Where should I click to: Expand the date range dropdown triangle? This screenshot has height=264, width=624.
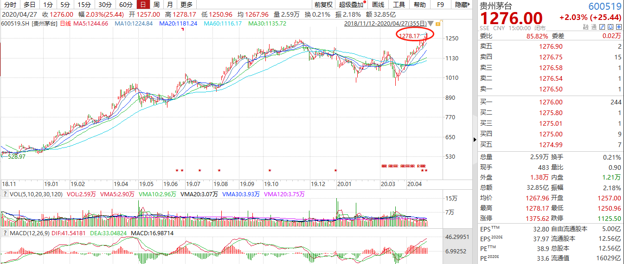tap(431, 23)
